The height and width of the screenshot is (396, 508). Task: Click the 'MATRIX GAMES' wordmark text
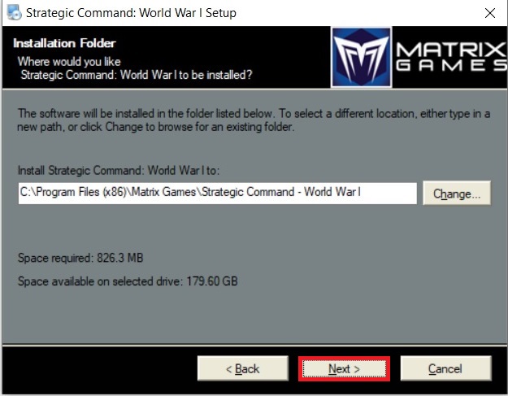(x=451, y=57)
